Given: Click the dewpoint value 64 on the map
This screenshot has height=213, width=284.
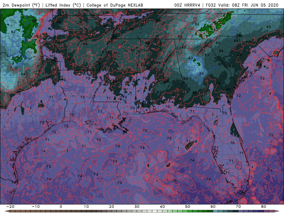Looking at the screenshot, I should click(x=23, y=74).
